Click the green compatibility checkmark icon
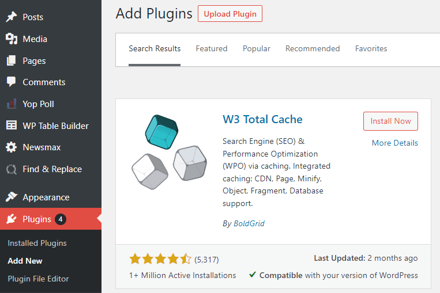The image size is (440, 293). tap(252, 275)
